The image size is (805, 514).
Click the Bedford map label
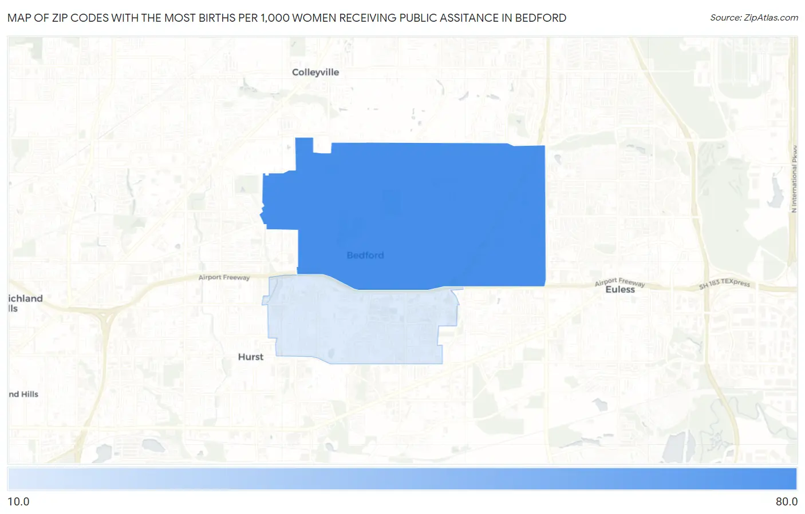coord(365,255)
